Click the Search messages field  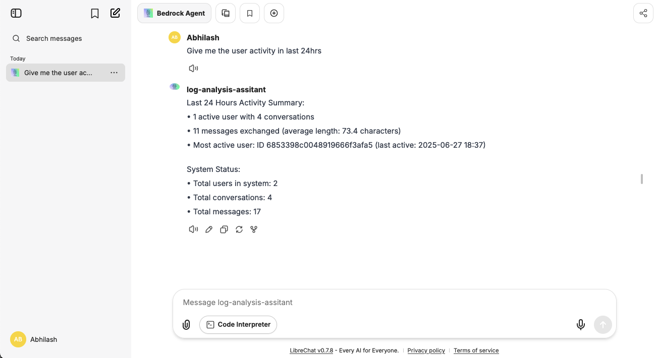pos(54,38)
